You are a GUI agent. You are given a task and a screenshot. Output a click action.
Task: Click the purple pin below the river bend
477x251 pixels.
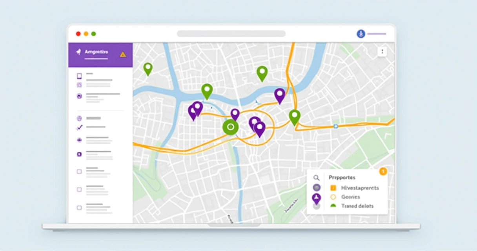279,95
